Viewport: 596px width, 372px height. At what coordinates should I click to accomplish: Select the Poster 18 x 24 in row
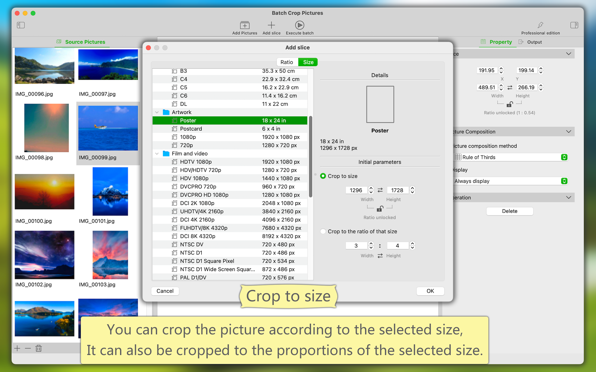coord(230,120)
